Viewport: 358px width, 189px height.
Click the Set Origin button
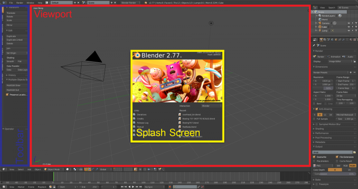click(16, 53)
